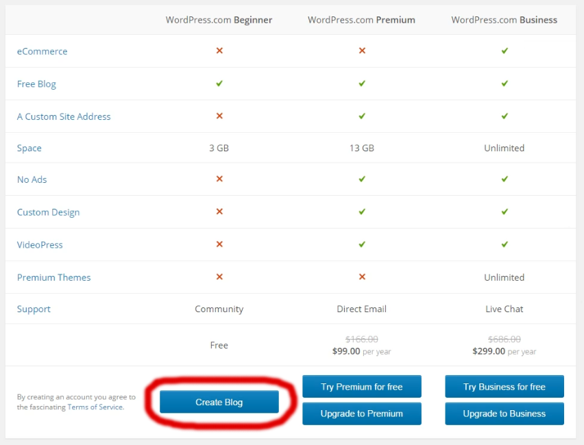
Task: Open the eCommerce feature link
Action: (42, 51)
